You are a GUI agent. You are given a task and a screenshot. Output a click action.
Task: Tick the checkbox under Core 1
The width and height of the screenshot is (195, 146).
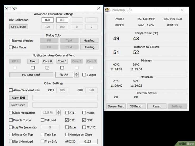pos(62,68)
